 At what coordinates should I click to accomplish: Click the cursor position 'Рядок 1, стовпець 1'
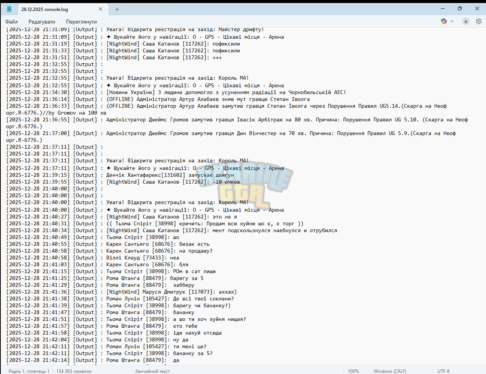click(29, 371)
